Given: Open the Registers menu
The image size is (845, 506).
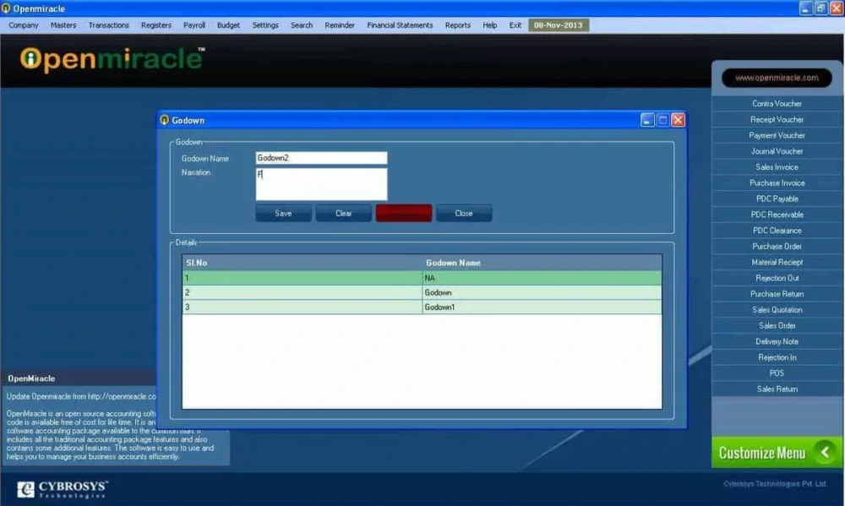Looking at the screenshot, I should (x=155, y=25).
